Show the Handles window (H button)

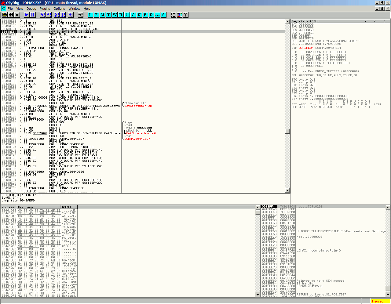(x=121, y=15)
